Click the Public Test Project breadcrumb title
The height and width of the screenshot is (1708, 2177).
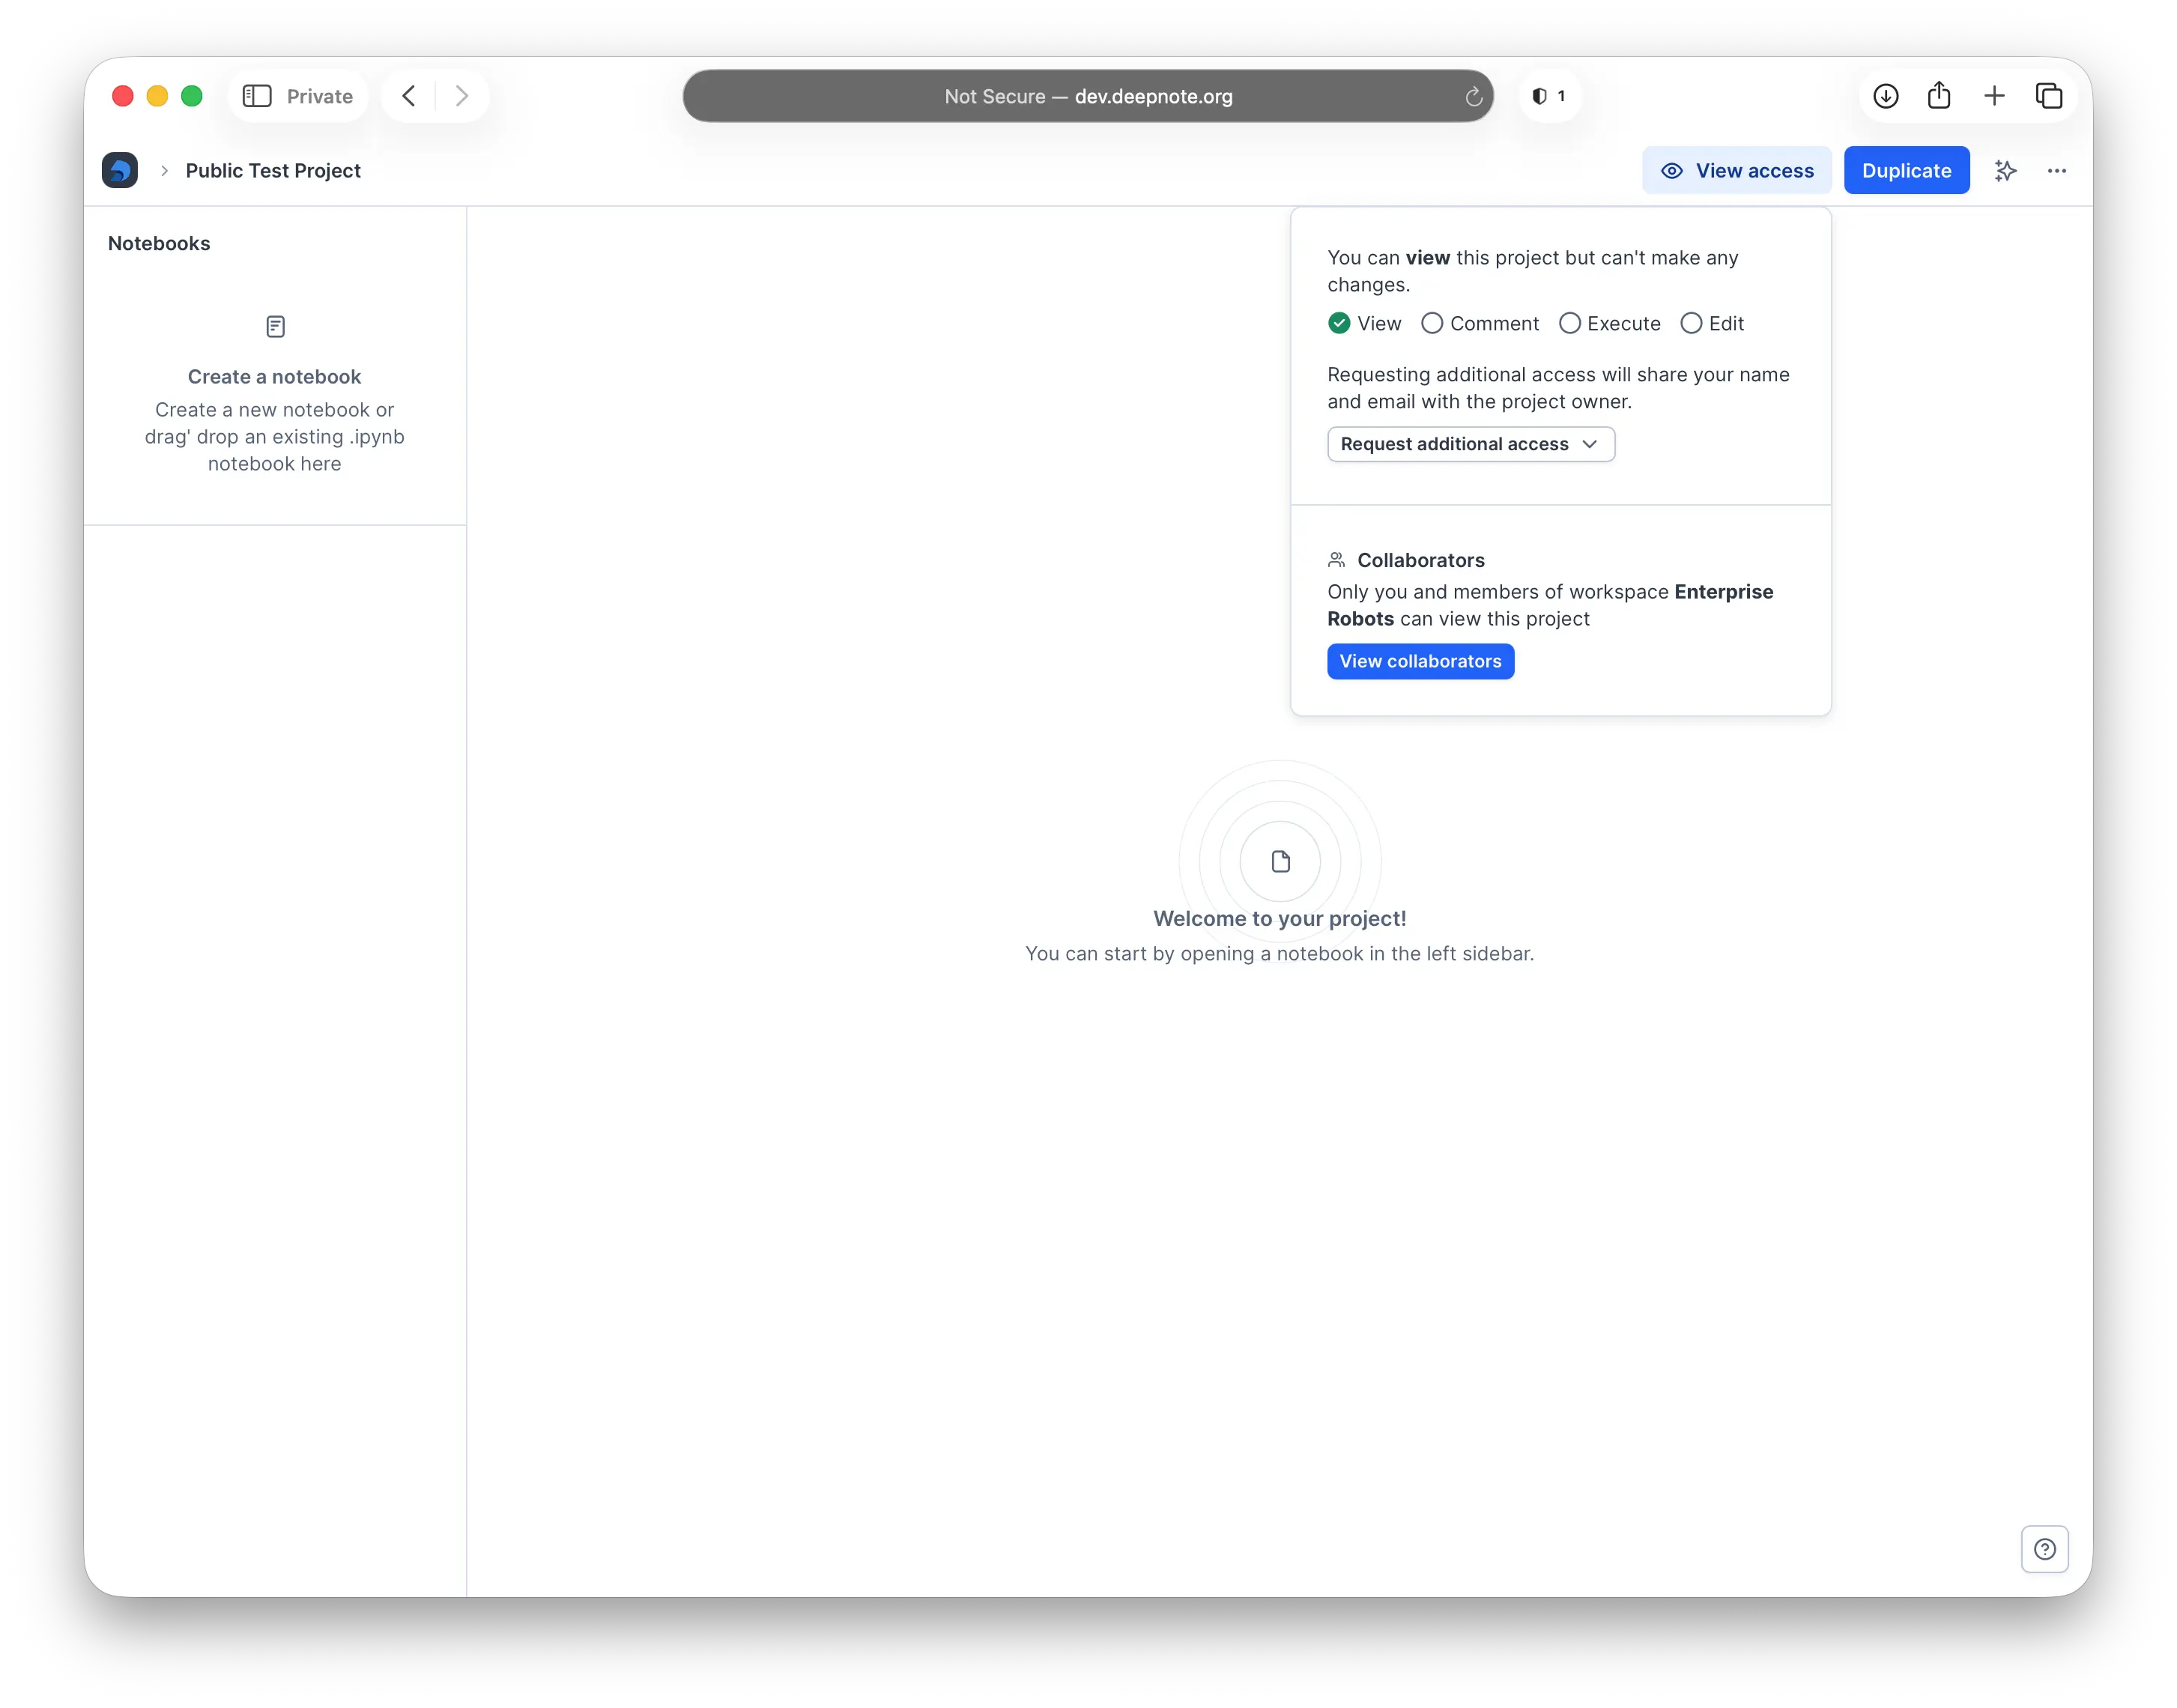[273, 171]
